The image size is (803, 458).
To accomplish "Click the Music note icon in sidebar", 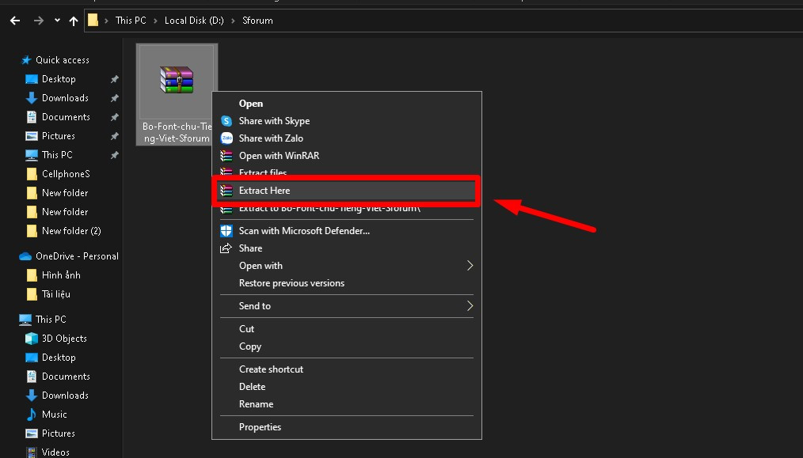I will [x=32, y=414].
